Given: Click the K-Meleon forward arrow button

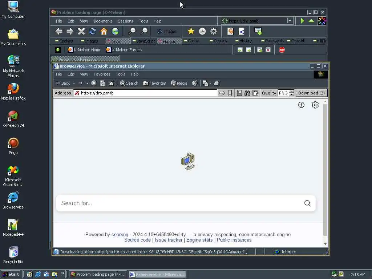Looking at the screenshot, I should coord(70,31).
